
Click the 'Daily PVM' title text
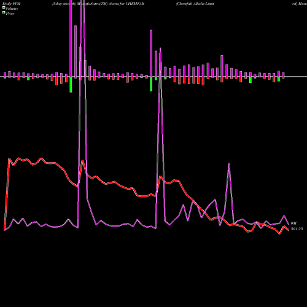(11, 4)
